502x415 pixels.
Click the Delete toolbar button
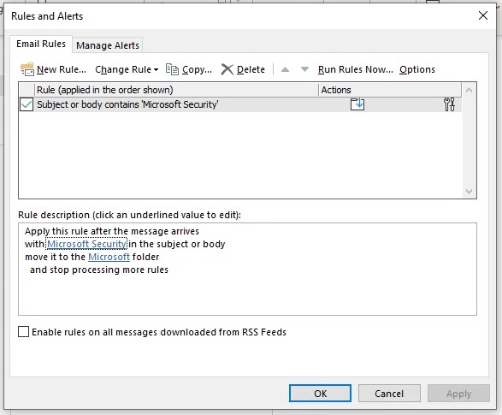pyautogui.click(x=243, y=69)
